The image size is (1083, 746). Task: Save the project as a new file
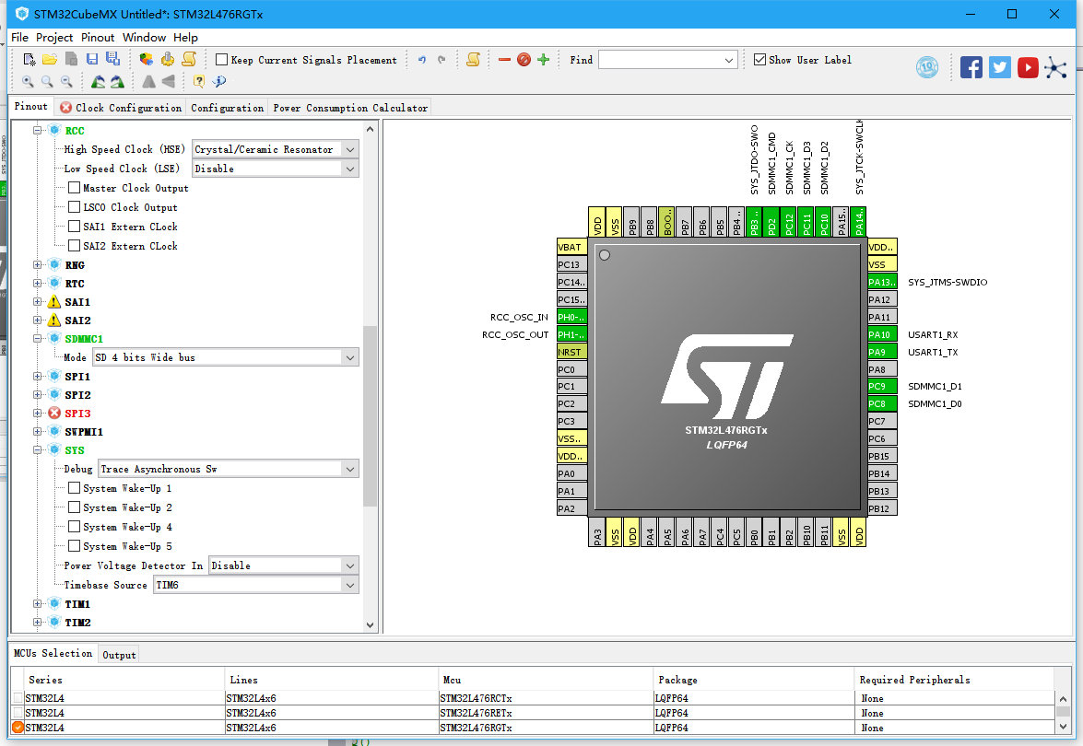click(x=112, y=58)
